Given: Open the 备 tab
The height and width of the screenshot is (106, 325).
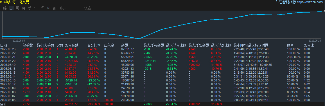Looking at the screenshot, I should click(x=54, y=8).
